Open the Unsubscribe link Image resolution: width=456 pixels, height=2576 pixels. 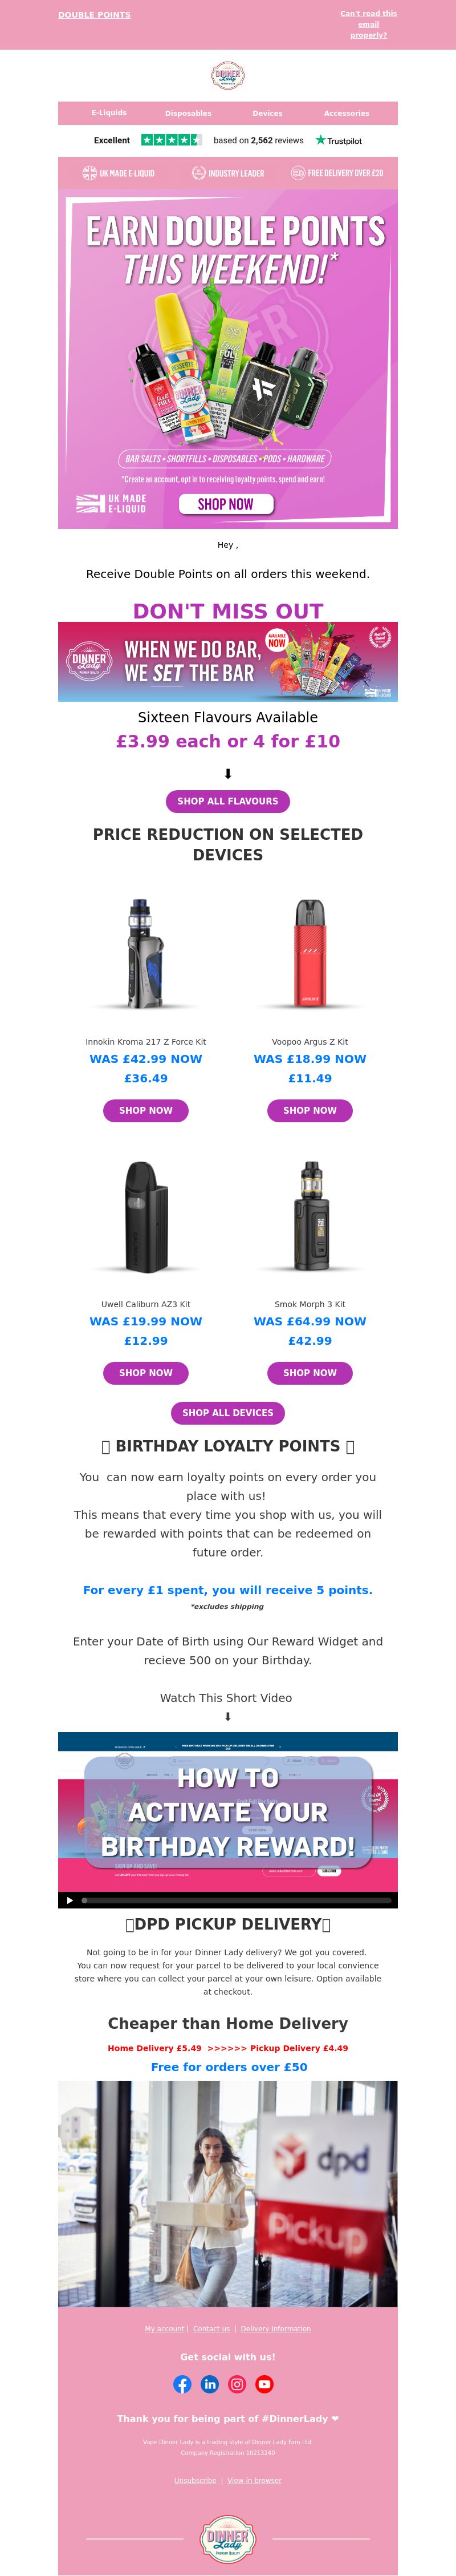pos(195,2480)
